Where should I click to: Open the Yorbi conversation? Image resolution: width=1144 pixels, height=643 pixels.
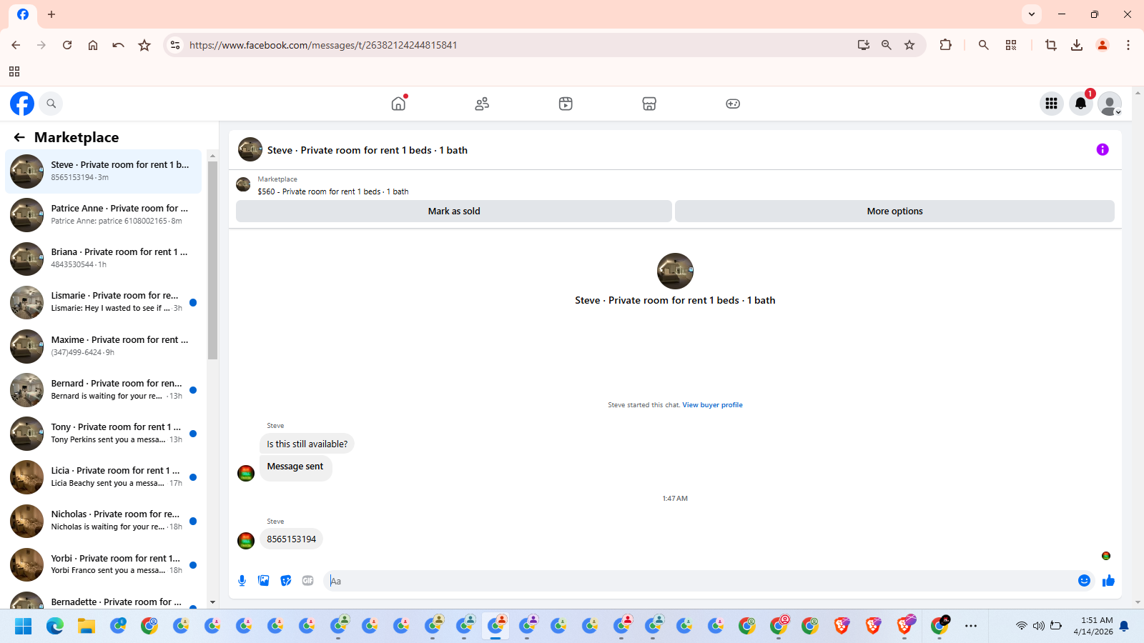(104, 564)
